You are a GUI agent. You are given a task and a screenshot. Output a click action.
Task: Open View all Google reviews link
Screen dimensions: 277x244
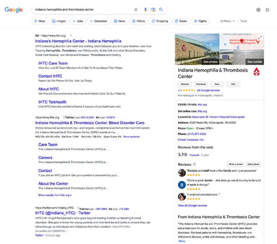(x=193, y=206)
